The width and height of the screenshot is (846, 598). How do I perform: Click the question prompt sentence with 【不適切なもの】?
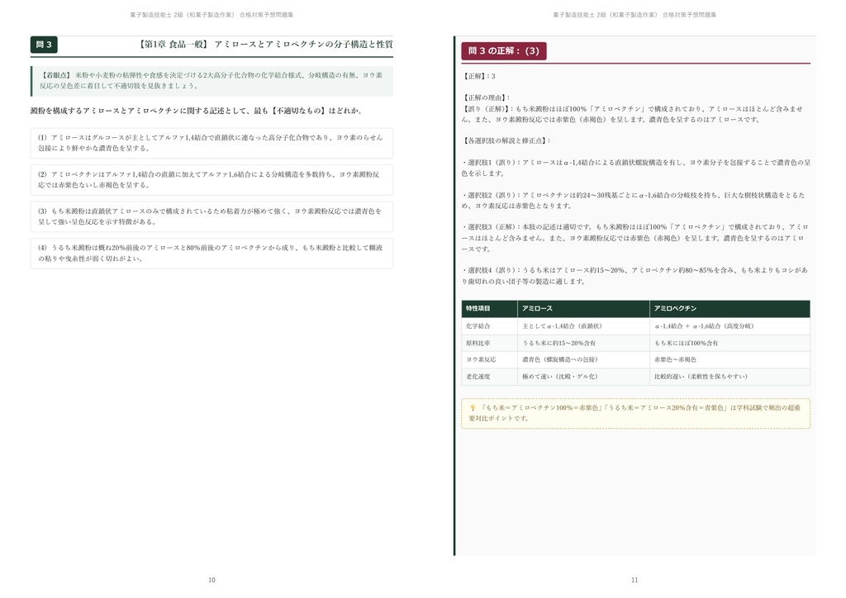click(x=197, y=111)
